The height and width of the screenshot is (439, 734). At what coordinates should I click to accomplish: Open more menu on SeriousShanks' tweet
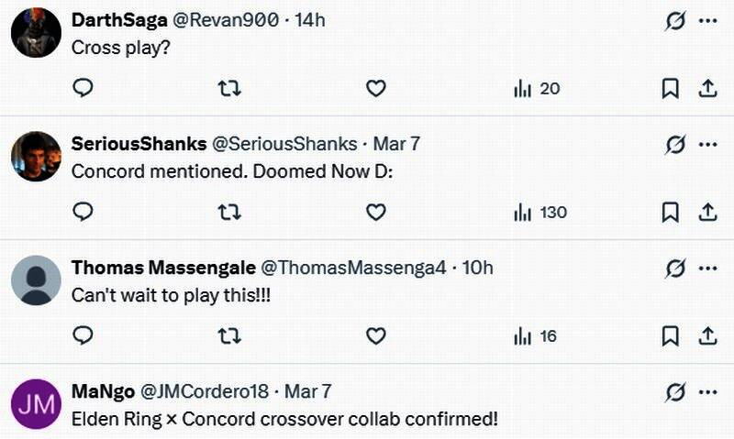coord(707,144)
